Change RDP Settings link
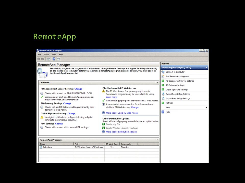 (59, 124)
